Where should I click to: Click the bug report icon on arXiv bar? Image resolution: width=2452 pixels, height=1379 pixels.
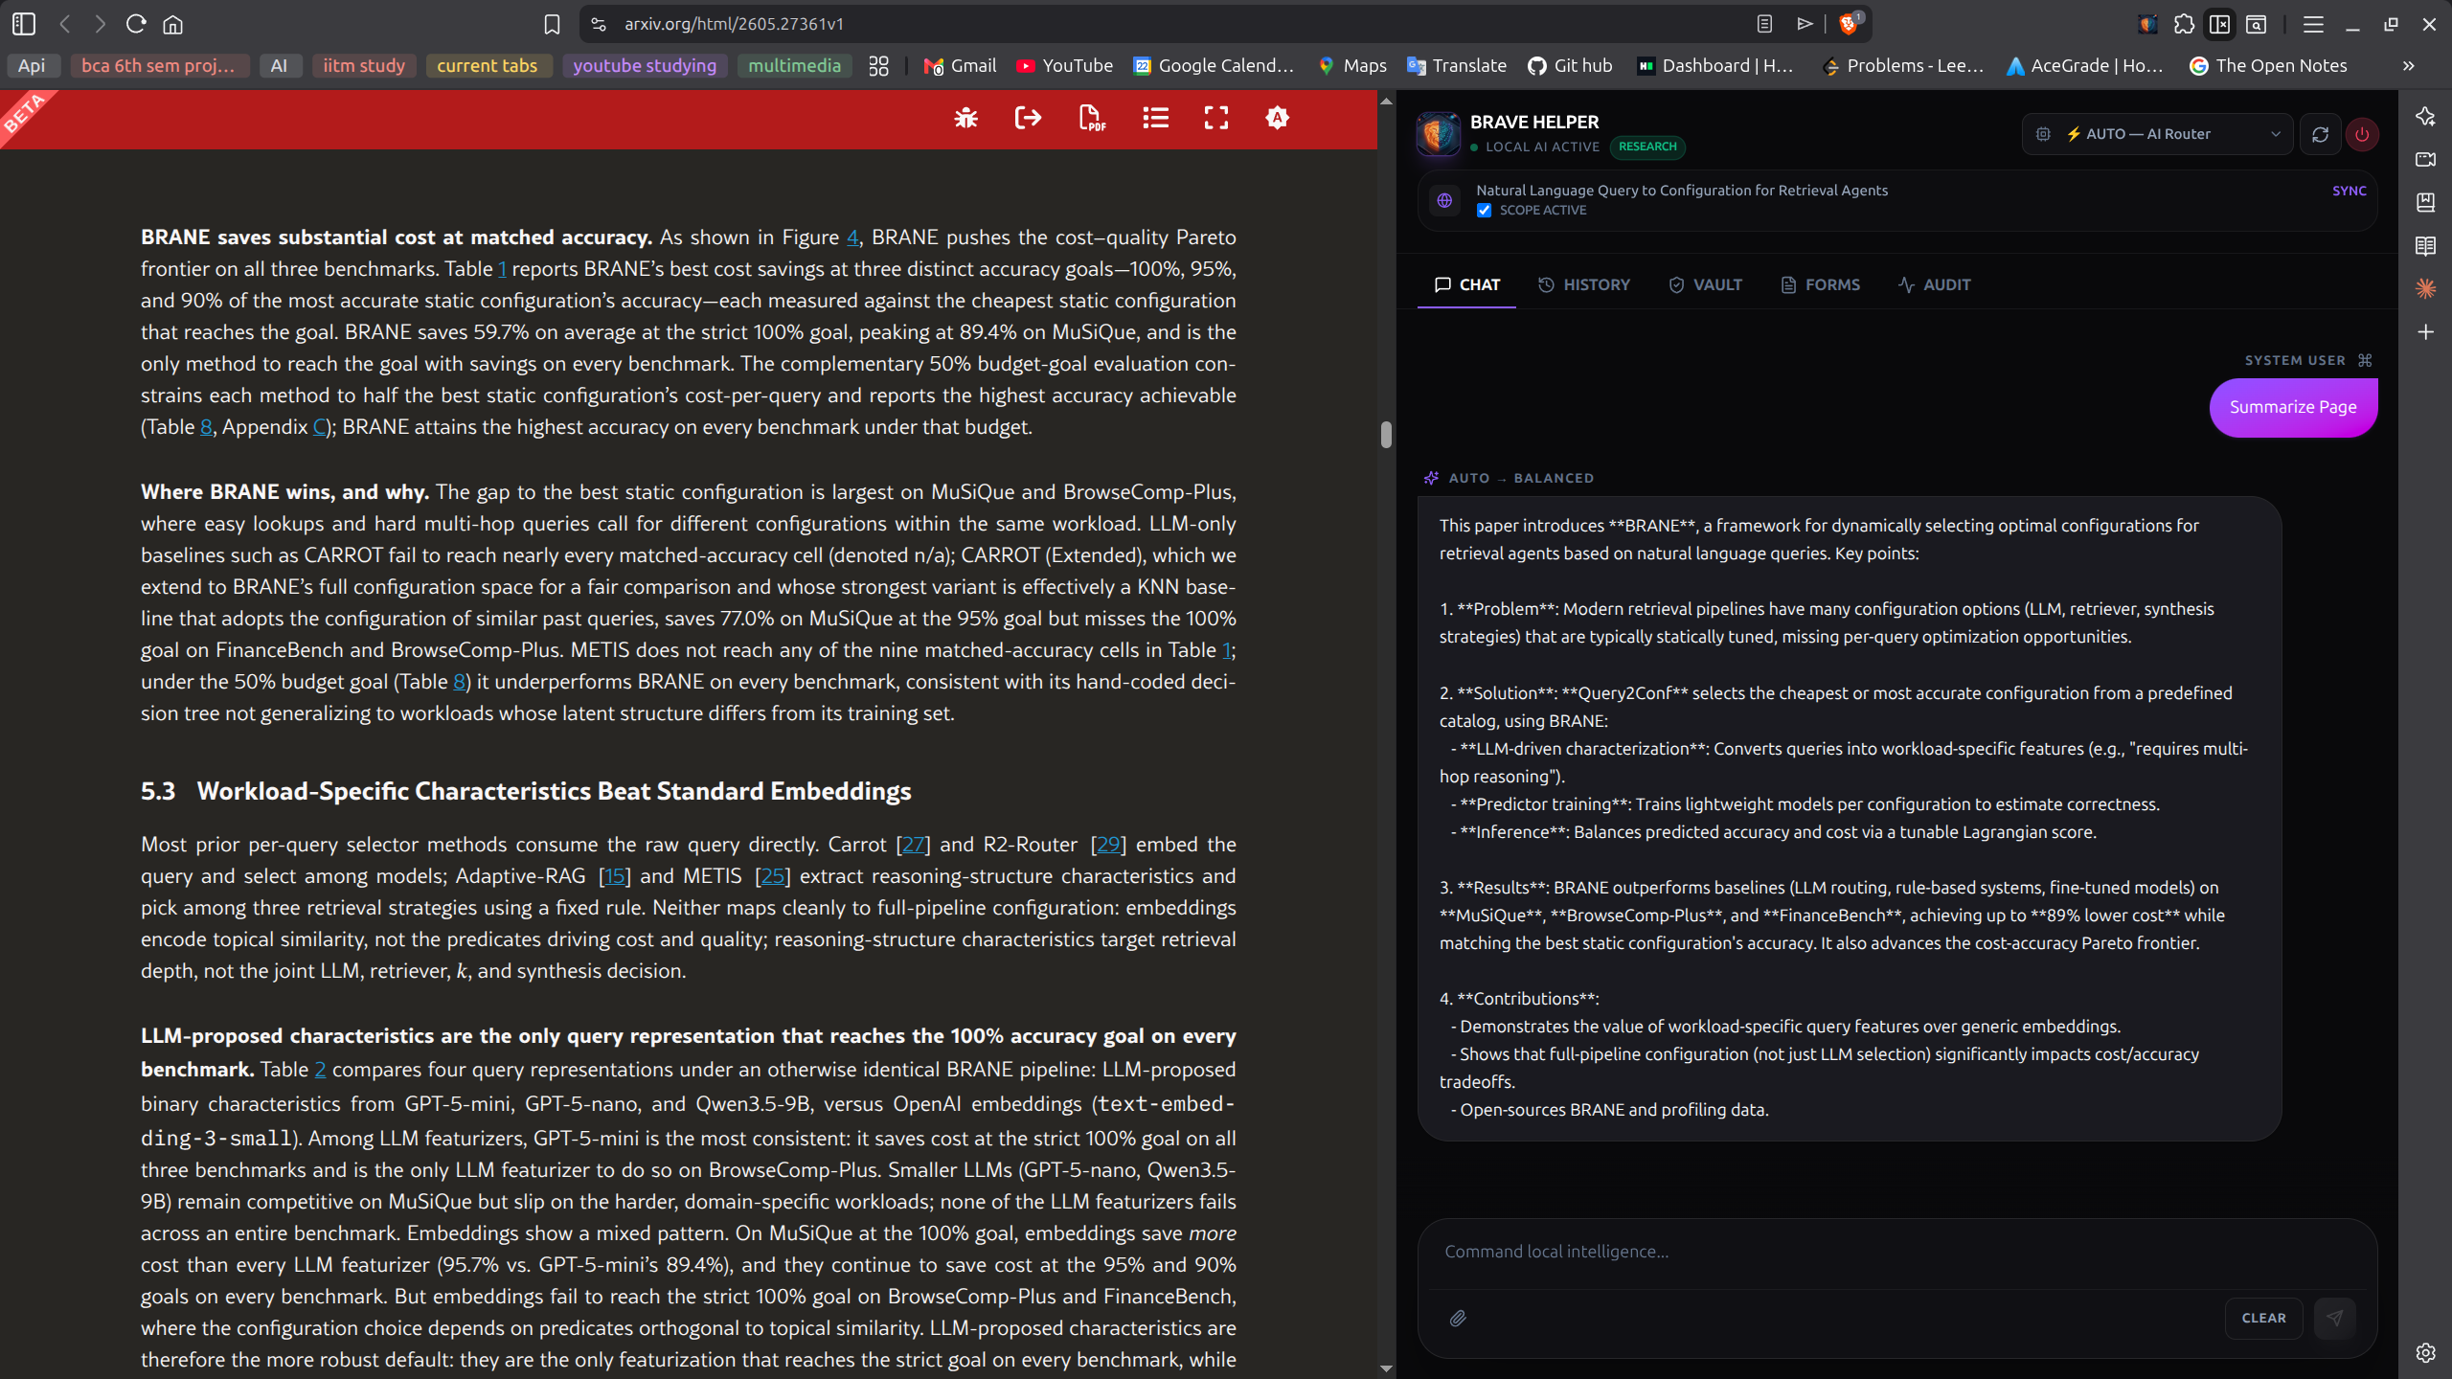[x=965, y=118]
